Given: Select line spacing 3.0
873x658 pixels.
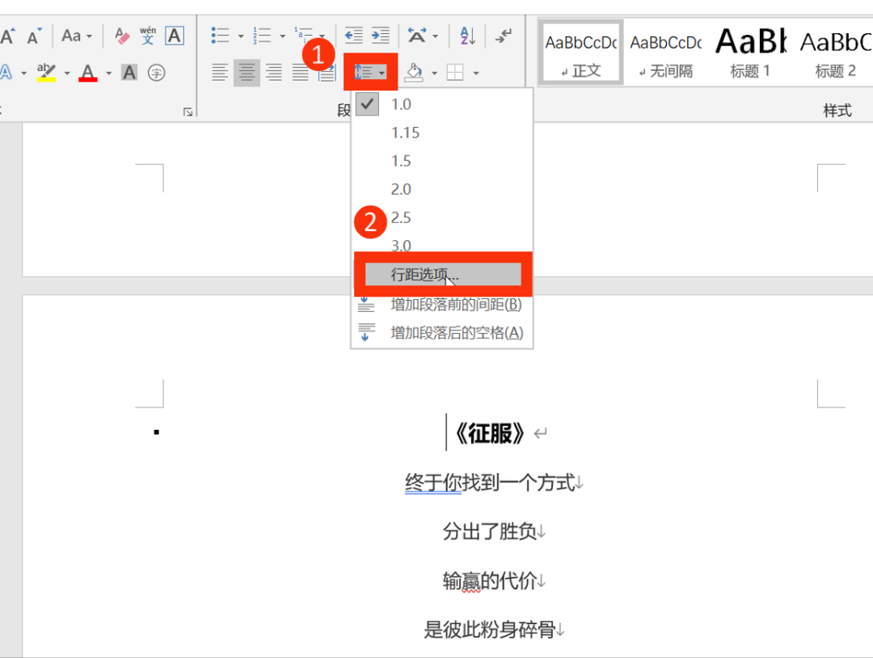Looking at the screenshot, I should [442, 245].
